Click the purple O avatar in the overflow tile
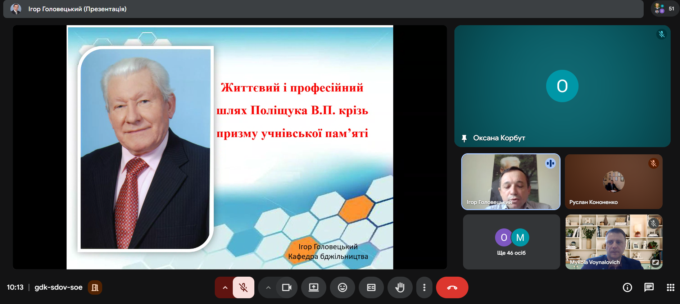Viewport: 680px width, 304px height. pos(504,237)
